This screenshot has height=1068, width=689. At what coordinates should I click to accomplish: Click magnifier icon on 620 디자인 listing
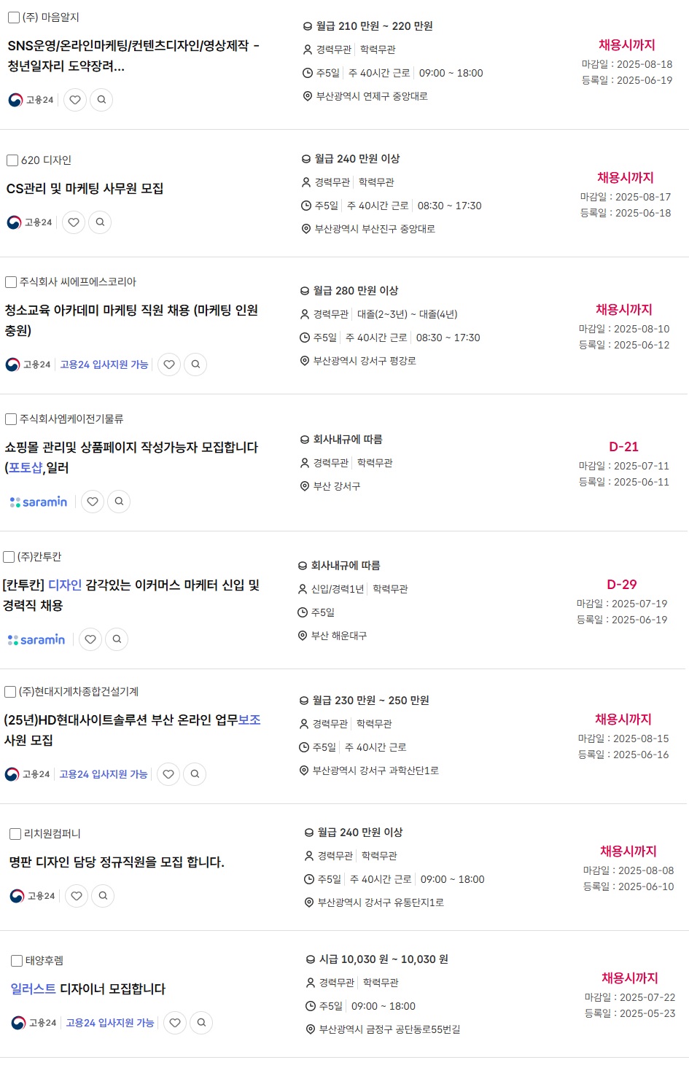[100, 222]
